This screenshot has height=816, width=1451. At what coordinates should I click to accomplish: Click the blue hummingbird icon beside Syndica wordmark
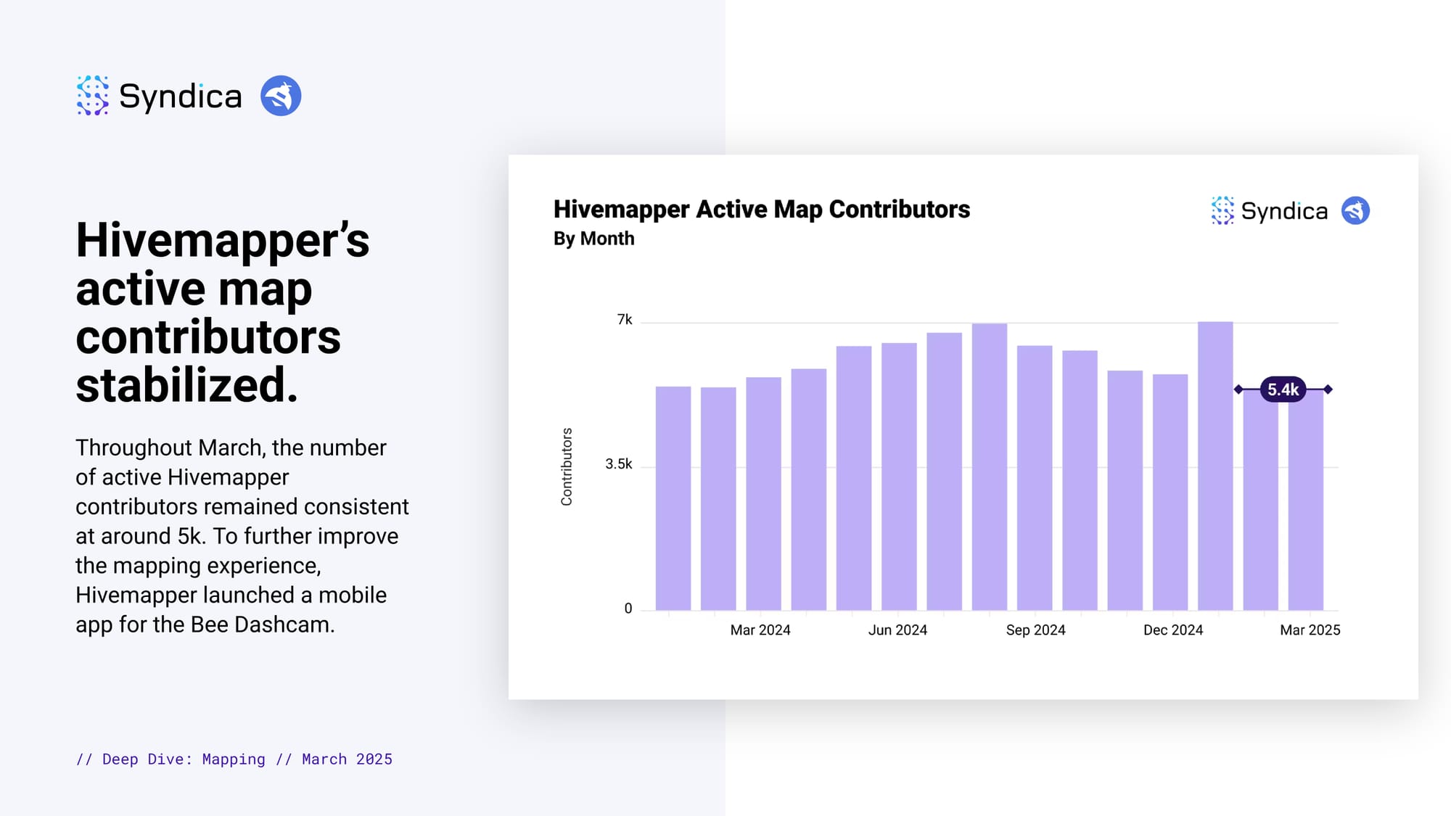click(x=281, y=96)
